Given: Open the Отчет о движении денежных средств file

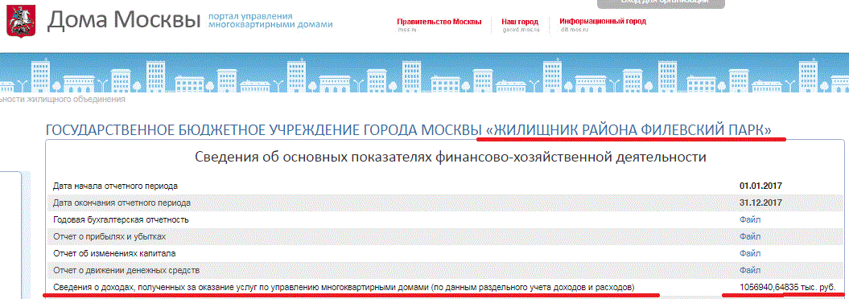Looking at the screenshot, I should click(x=750, y=270).
